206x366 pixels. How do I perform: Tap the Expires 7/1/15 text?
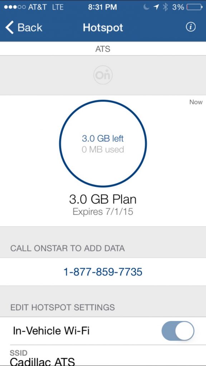coord(103,212)
